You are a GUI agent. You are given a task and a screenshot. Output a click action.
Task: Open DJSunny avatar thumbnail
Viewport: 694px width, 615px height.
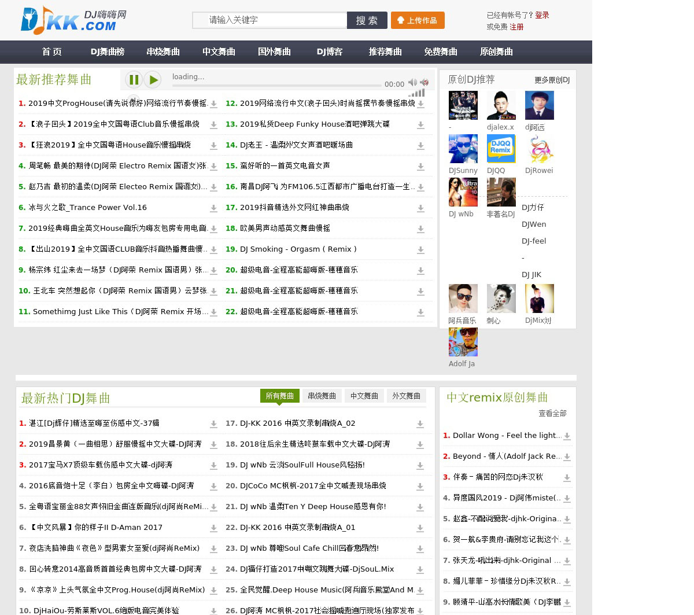pos(463,149)
